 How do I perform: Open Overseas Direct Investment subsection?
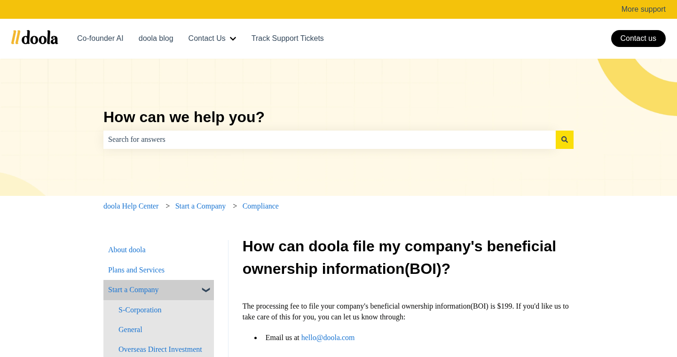pyautogui.click(x=160, y=349)
